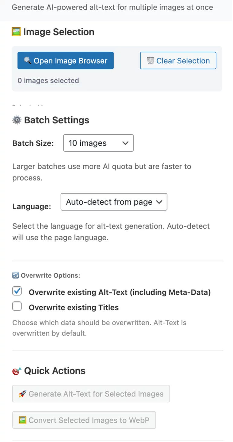Image resolution: width=233 pixels, height=442 pixels.
Task: Enable the Overwrite existing Titles checkbox
Action: (x=17, y=307)
